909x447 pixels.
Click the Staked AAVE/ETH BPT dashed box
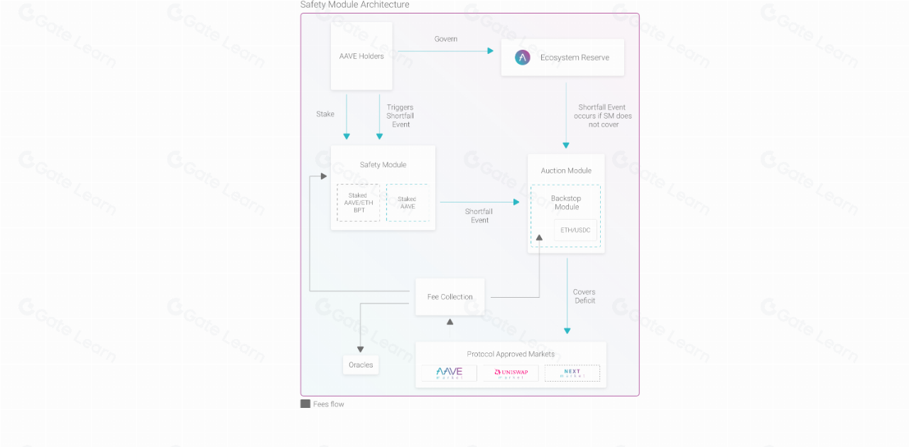click(358, 203)
